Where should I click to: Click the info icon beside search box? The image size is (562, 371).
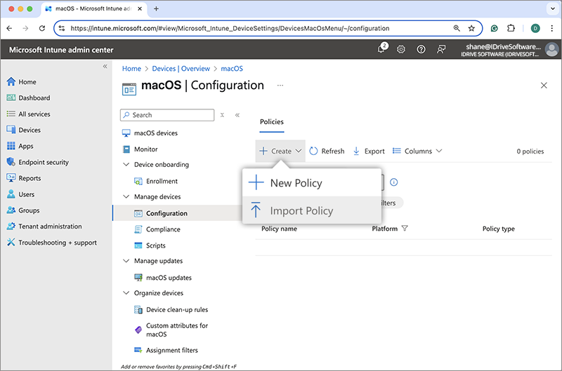pos(394,182)
